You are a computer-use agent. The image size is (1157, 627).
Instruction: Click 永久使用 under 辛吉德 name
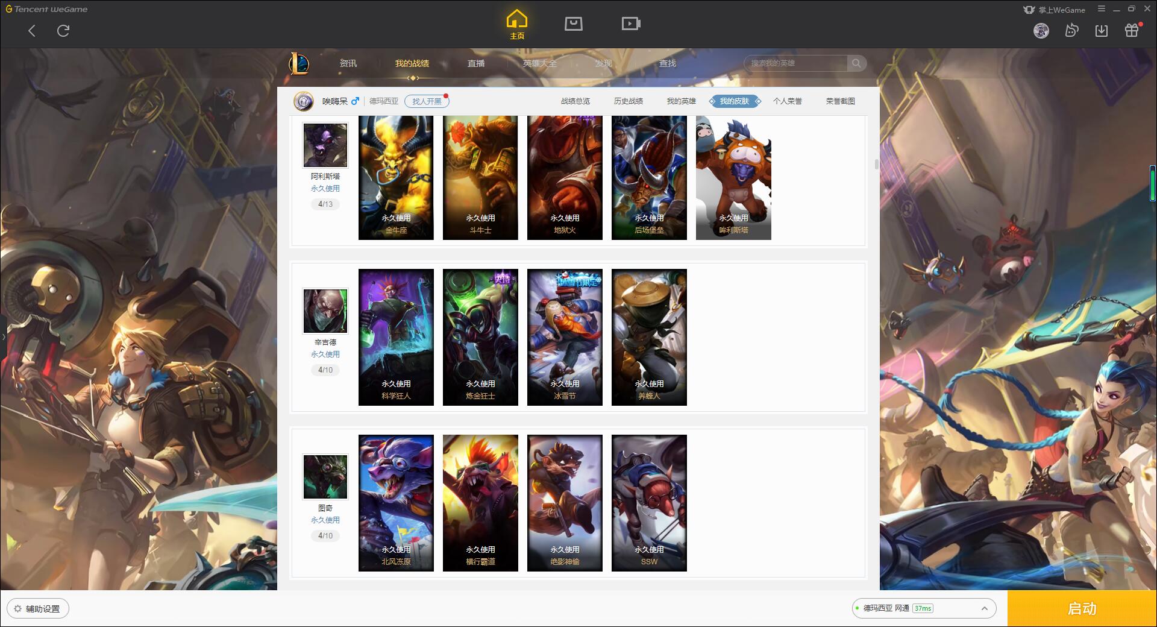pyautogui.click(x=325, y=354)
